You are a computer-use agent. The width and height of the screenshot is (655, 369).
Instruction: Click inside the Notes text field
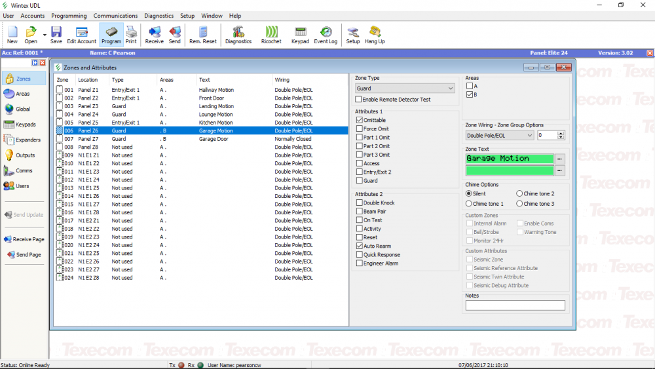[515, 305]
